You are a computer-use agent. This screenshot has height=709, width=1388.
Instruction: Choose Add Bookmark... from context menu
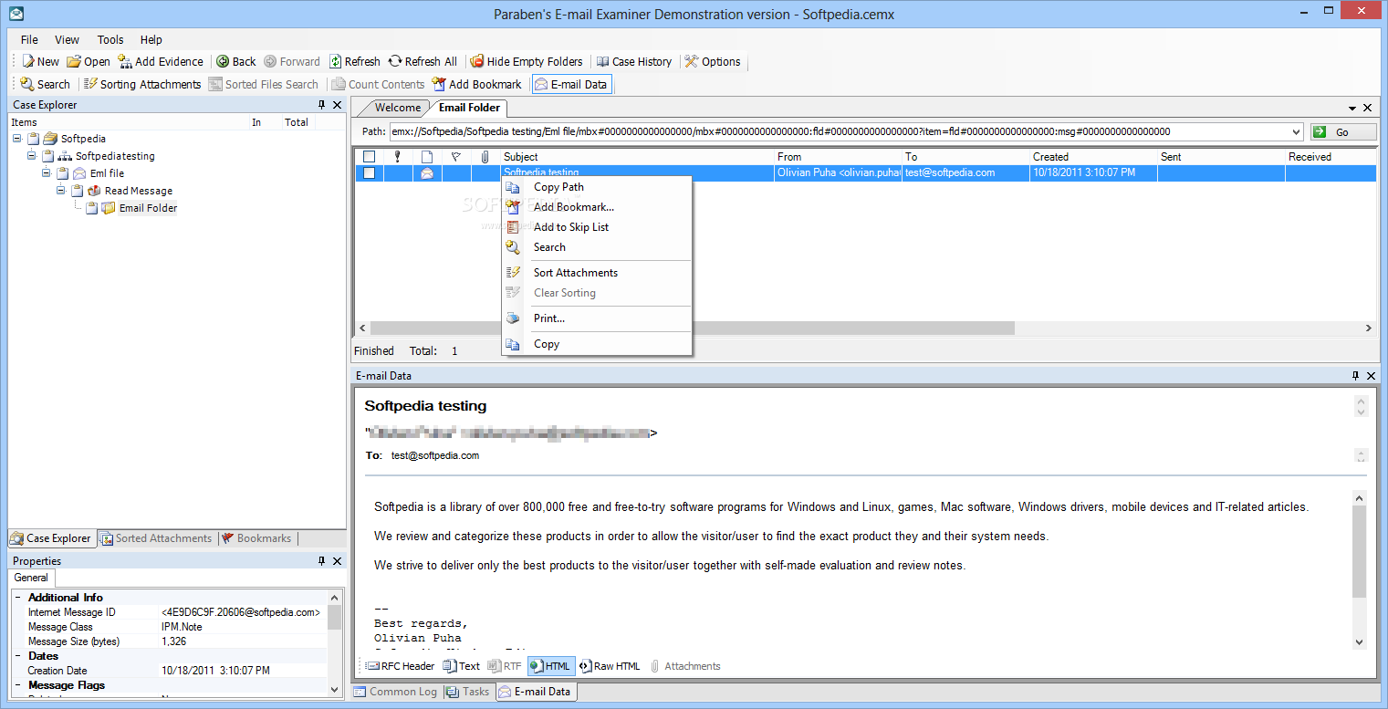click(597, 207)
